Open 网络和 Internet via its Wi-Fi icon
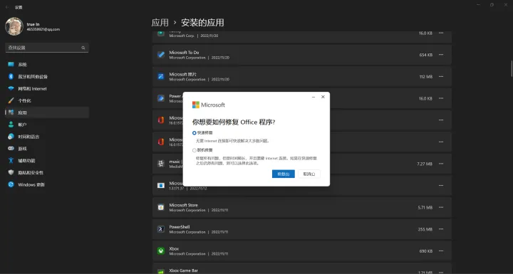 pos(11,89)
